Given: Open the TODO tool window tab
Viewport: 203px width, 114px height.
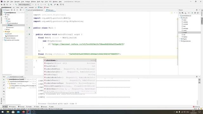Looking at the screenshot, I should [x=36, y=107].
